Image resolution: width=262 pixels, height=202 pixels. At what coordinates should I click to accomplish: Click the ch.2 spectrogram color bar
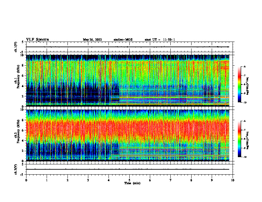240,139
